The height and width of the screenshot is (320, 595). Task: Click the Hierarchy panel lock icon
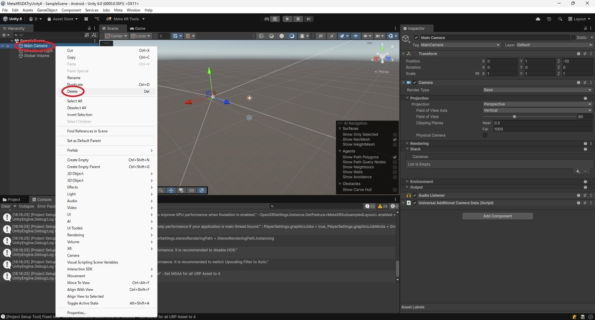(x=89, y=28)
